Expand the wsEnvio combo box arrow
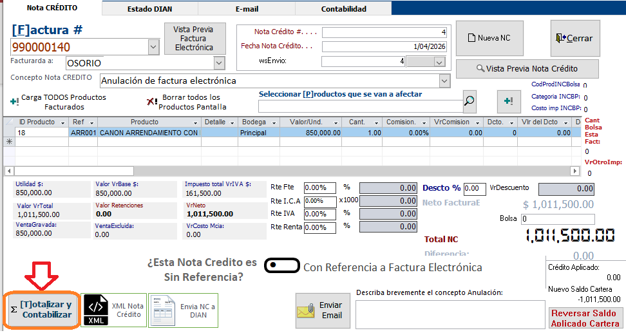Image resolution: width=626 pixels, height=333 pixels. pos(440,62)
